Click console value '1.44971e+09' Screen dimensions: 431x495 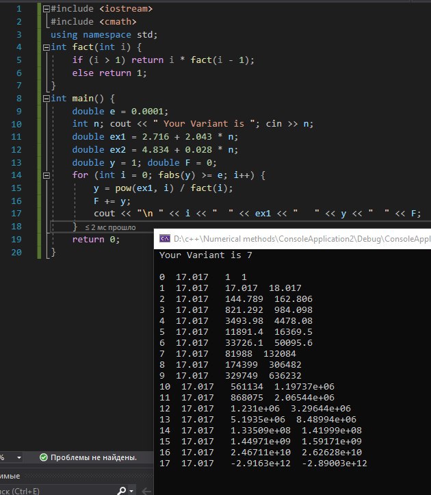click(260, 442)
